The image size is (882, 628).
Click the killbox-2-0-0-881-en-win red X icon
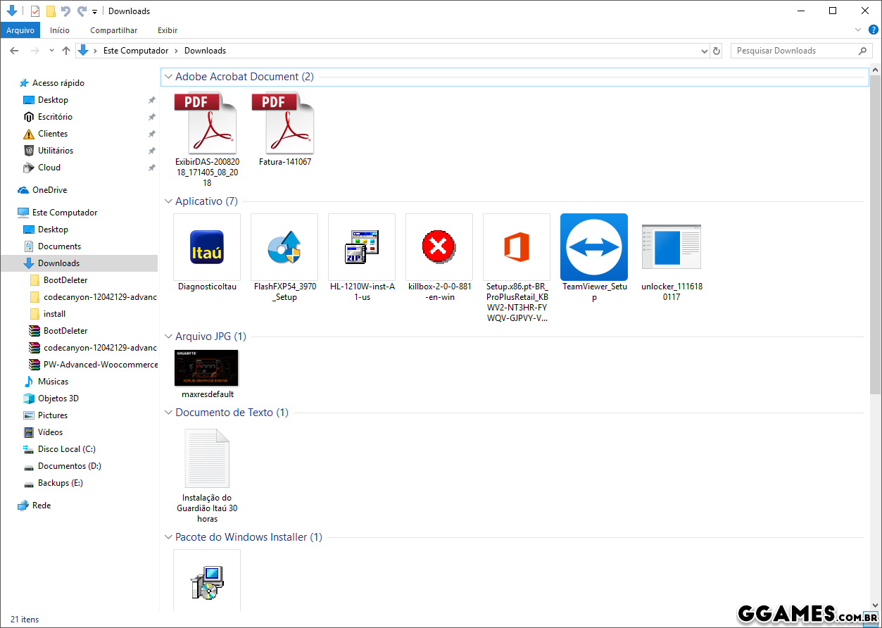(x=439, y=247)
